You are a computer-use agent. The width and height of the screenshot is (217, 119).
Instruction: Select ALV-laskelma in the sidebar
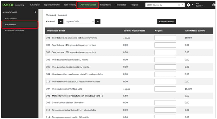[10, 18]
